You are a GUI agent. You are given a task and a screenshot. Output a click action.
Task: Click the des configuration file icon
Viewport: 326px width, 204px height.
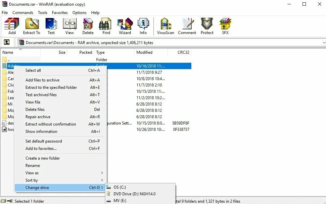click(x=4, y=123)
